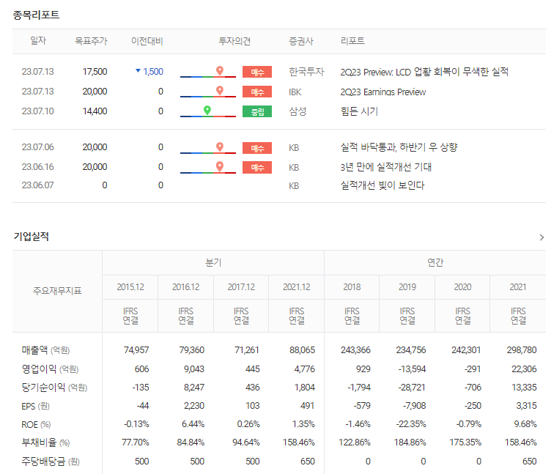Click the 2018 annual column header
Image resolution: width=551 pixels, height=474 pixels.
[352, 287]
